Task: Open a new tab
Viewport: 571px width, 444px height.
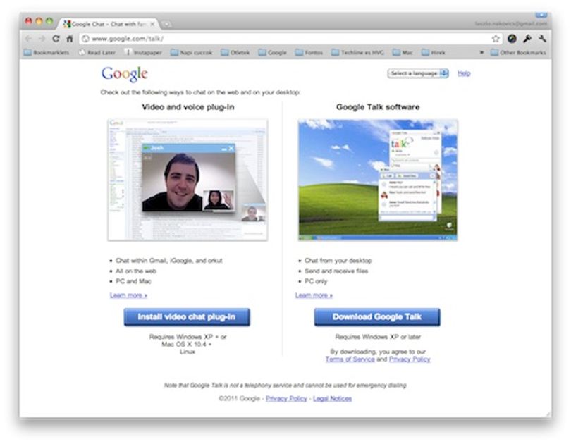Action: (x=166, y=25)
